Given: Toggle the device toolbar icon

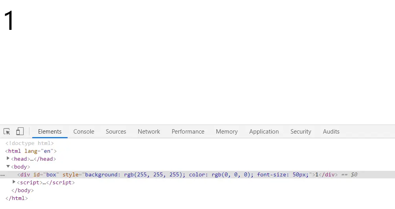Looking at the screenshot, I should 20,132.
